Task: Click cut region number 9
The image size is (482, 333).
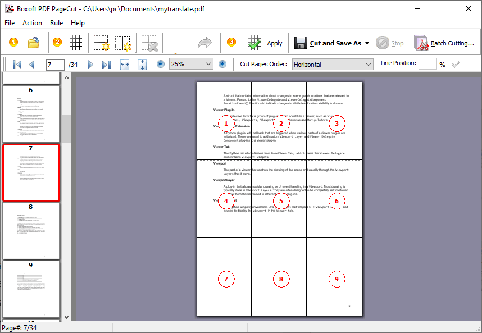Action: (337, 279)
